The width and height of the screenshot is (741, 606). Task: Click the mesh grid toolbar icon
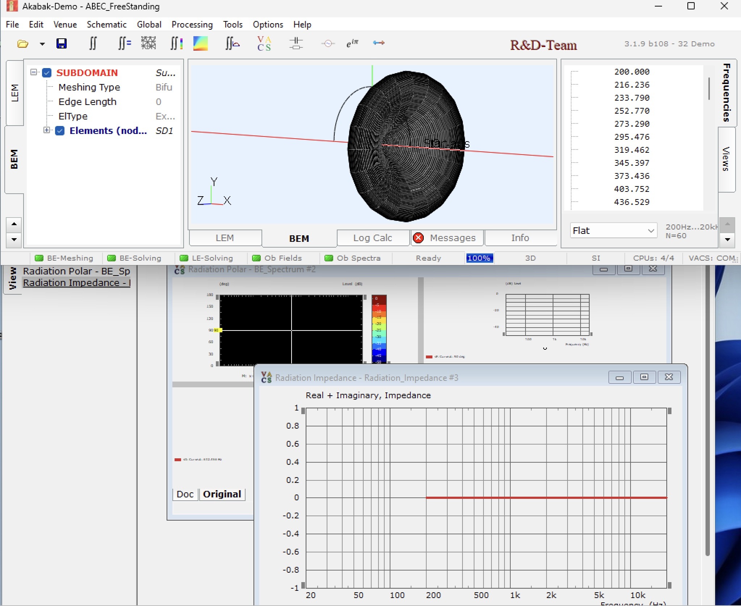pos(148,43)
